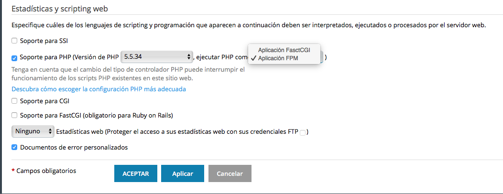Viewport: 503px width, 194px height.
Task: Hit the Cancelar button
Action: 230,173
